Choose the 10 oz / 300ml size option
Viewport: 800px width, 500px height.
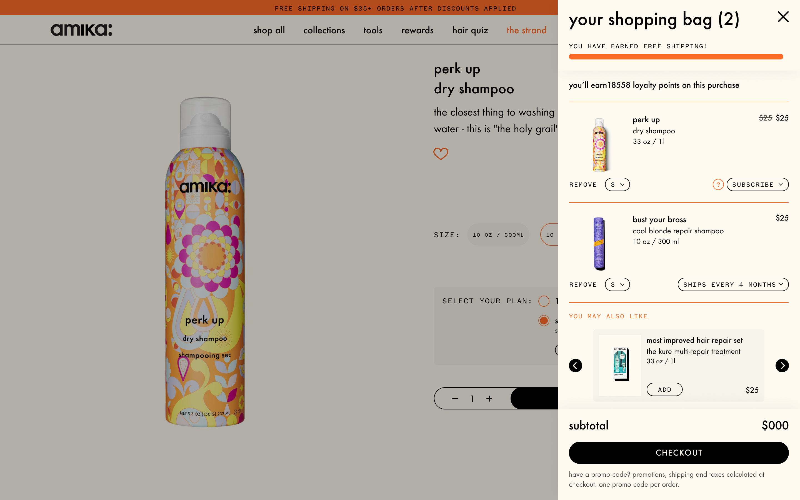pyautogui.click(x=498, y=235)
